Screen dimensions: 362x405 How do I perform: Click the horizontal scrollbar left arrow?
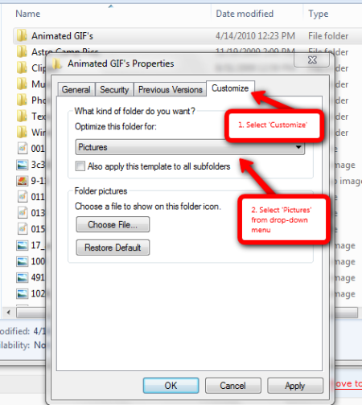(x=9, y=313)
